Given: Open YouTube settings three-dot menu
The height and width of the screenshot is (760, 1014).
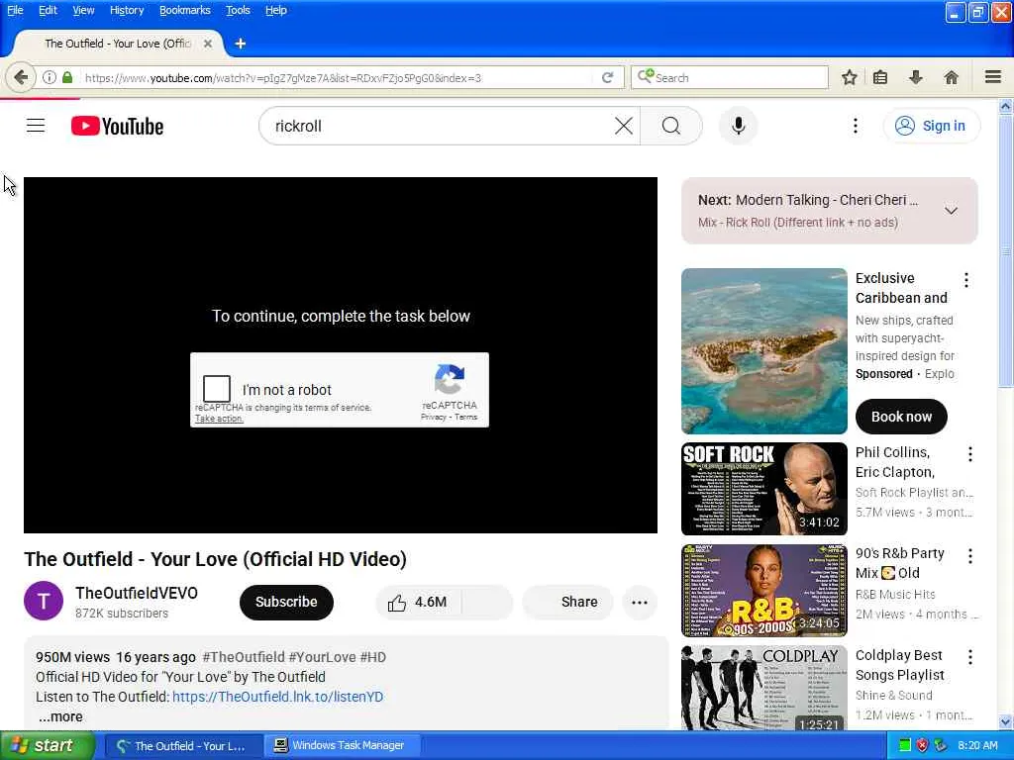Looking at the screenshot, I should 855,126.
